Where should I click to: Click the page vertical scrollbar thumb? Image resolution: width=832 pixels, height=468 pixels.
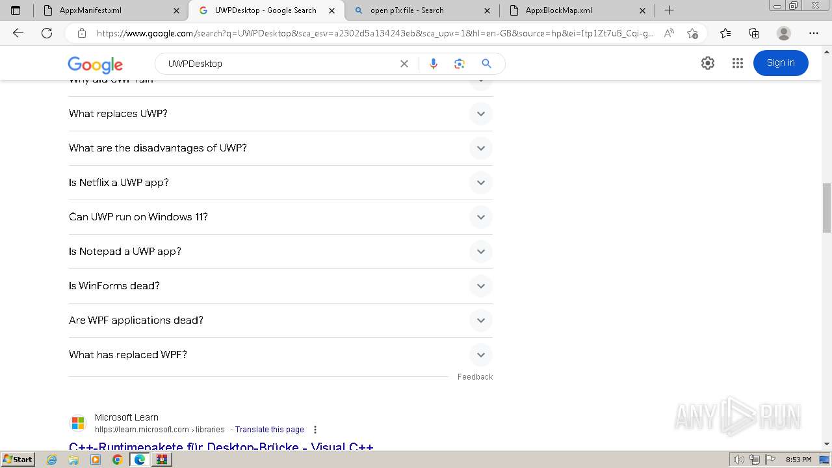[827, 208]
